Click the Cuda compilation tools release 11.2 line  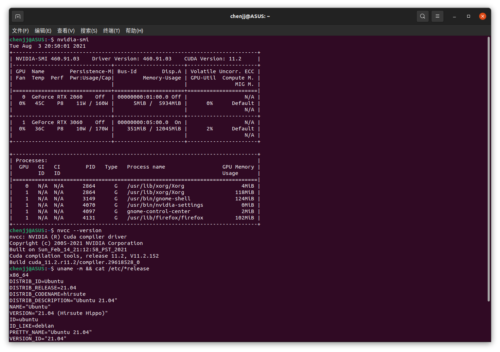tap(84, 256)
